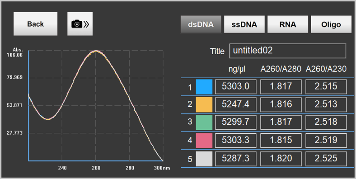Go back with the Back button
This screenshot has height=179, width=356.
pos(35,24)
